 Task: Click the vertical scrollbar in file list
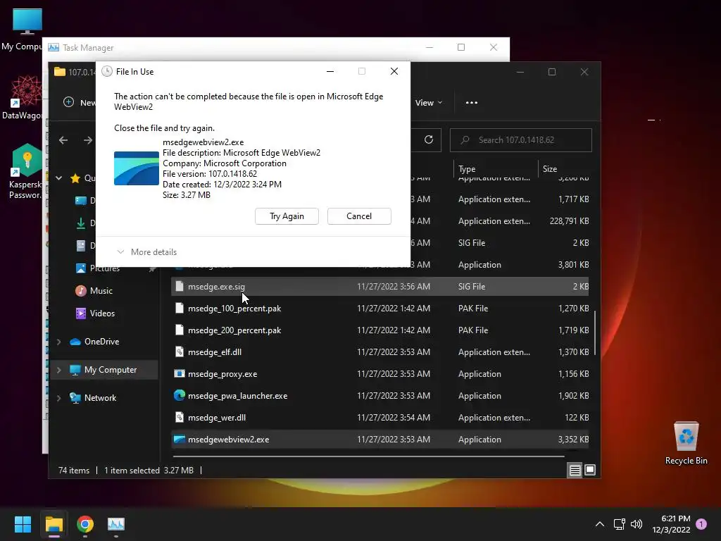tap(595, 333)
